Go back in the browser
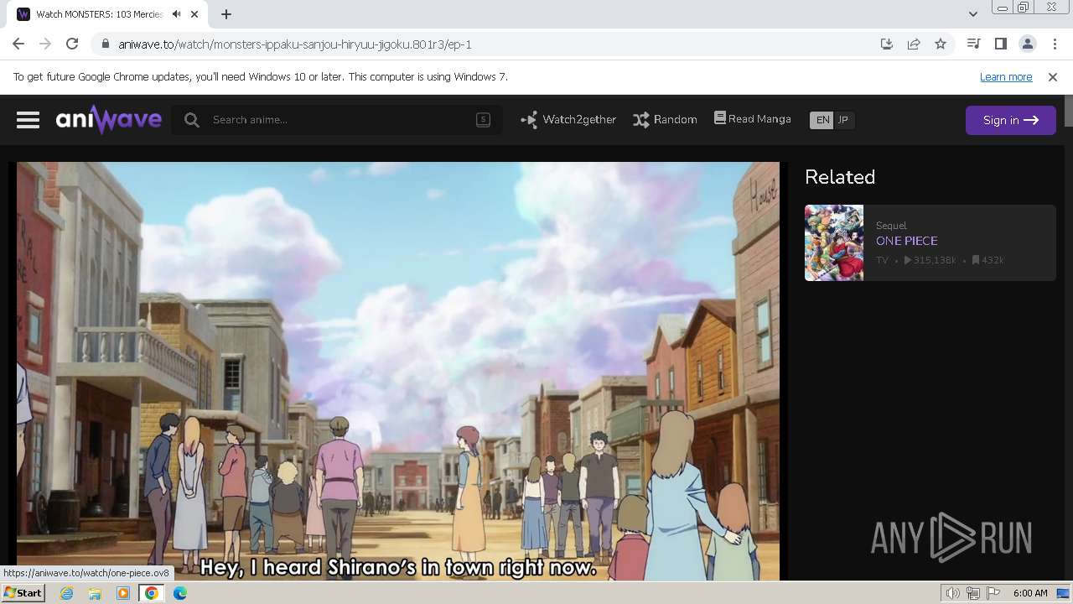The image size is (1073, 604). tap(18, 44)
